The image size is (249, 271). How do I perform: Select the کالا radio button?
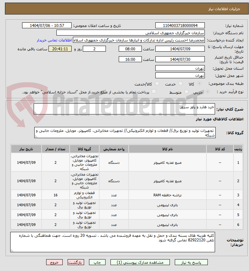tap(200, 84)
